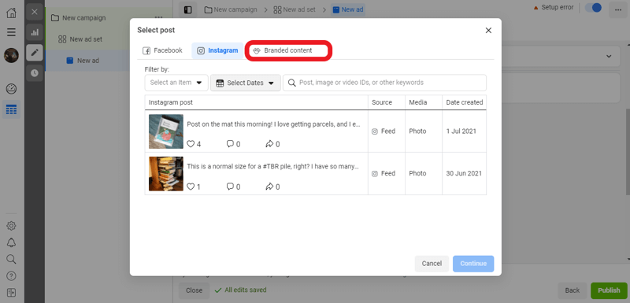Expand the collapsed section chevron behind dialog
The image size is (630, 303).
609,56
